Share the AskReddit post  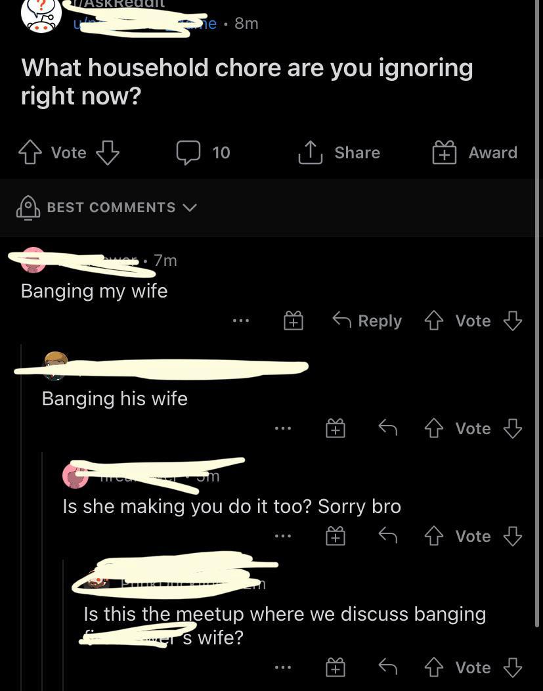click(x=339, y=152)
